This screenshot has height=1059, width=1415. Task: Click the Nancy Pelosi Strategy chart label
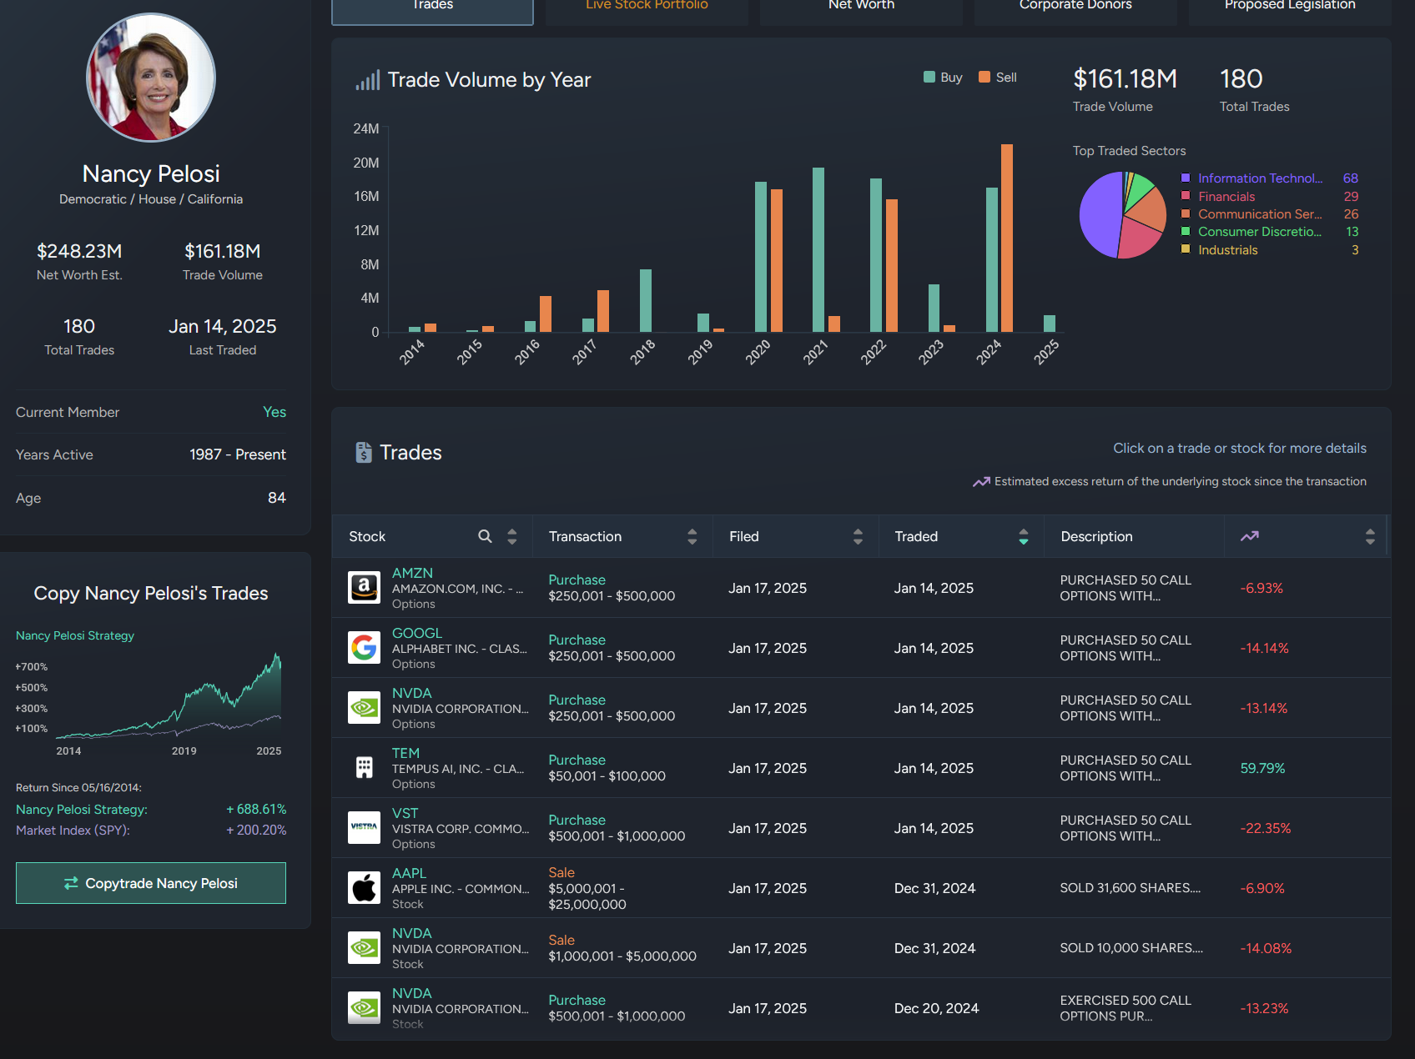tap(75, 635)
